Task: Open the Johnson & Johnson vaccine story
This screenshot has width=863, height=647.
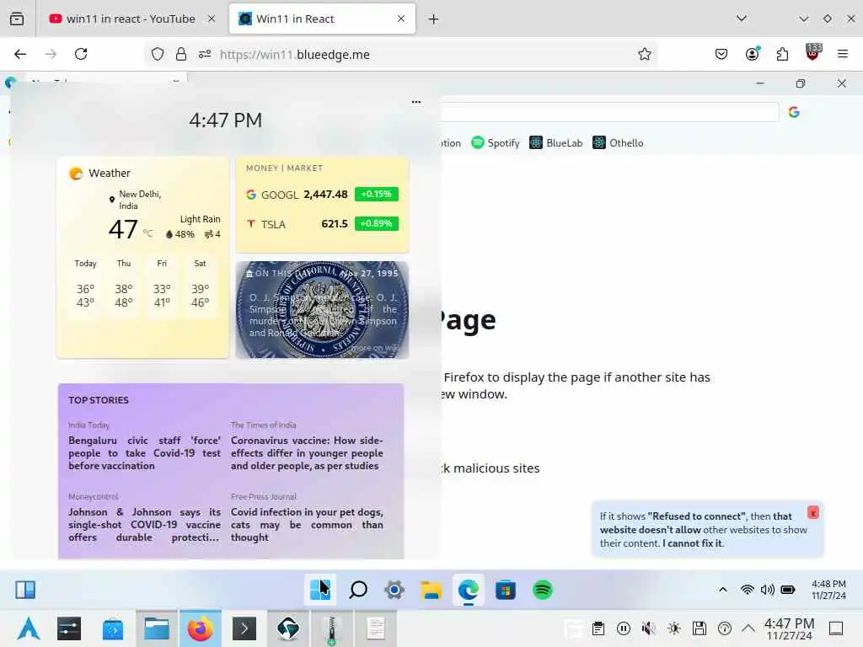Action: coord(144,524)
